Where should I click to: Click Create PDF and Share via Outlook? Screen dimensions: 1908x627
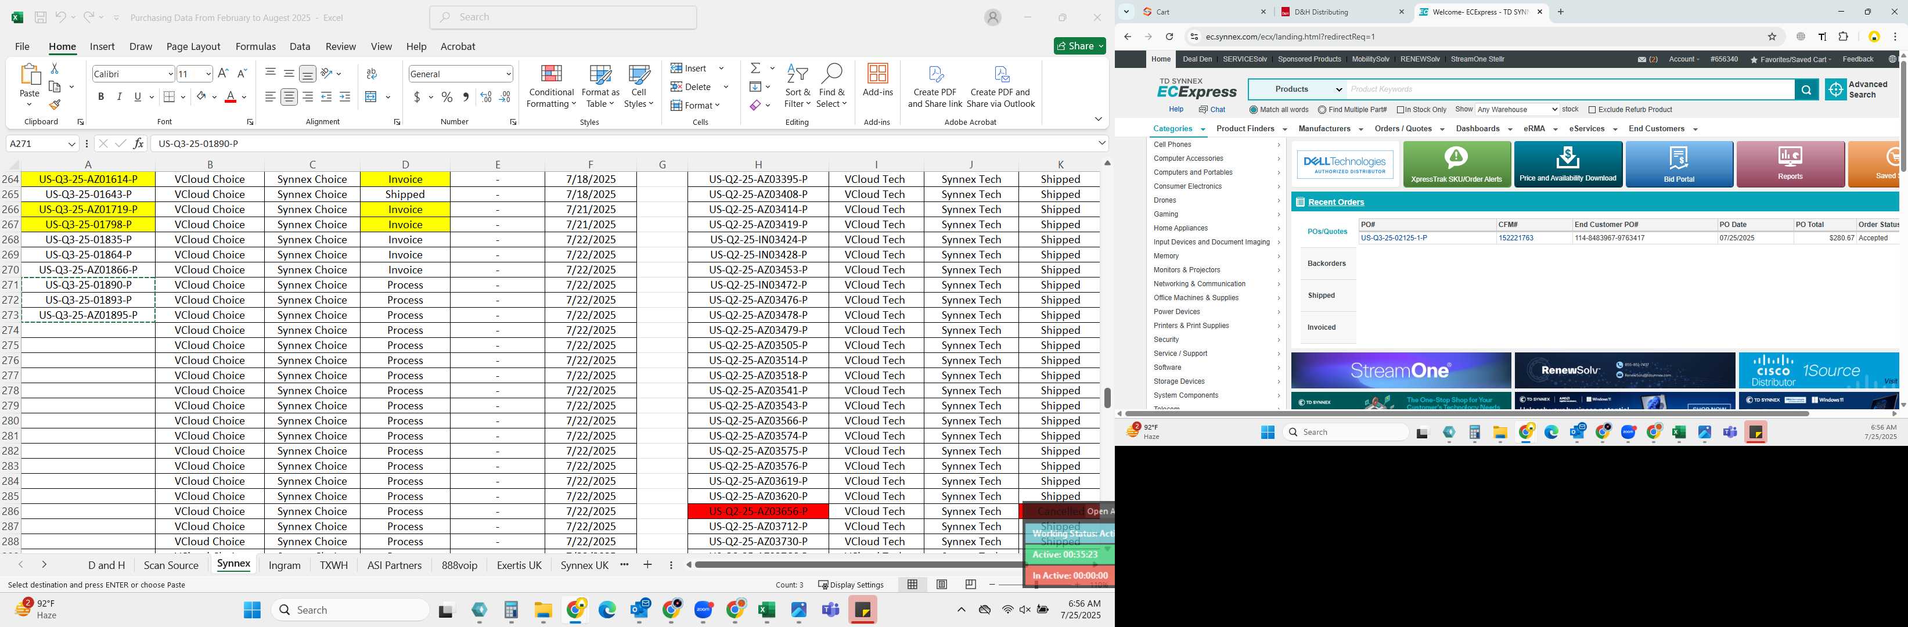(1000, 86)
